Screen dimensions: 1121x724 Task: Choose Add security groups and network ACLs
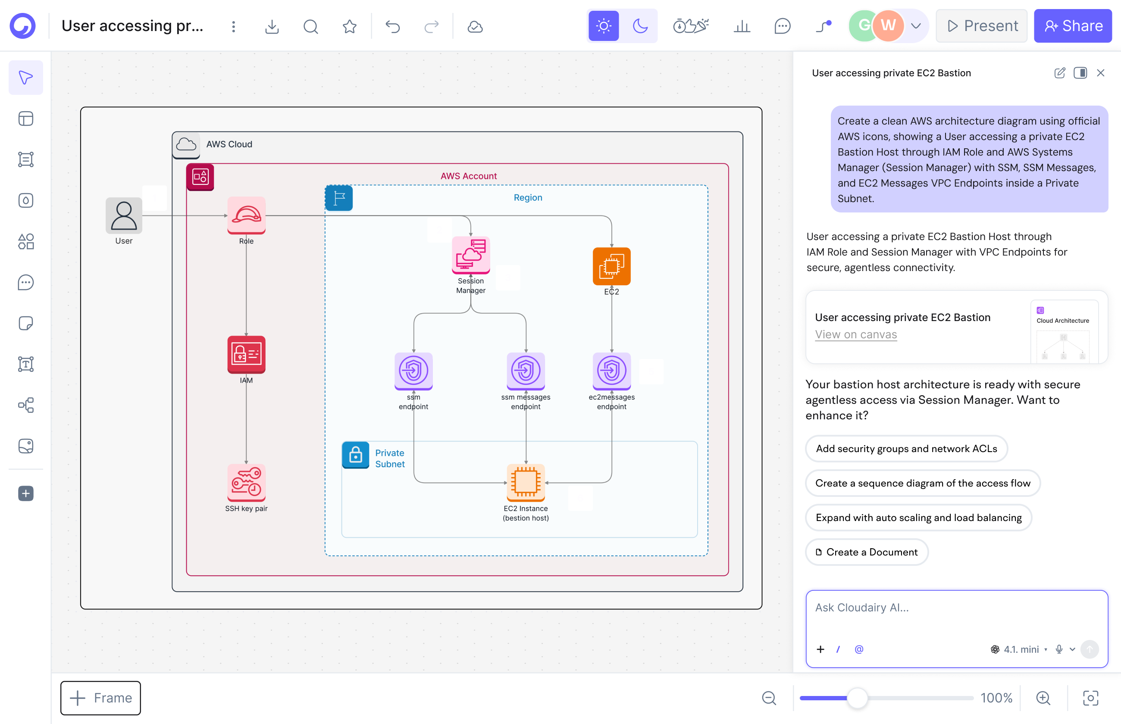[x=906, y=449]
